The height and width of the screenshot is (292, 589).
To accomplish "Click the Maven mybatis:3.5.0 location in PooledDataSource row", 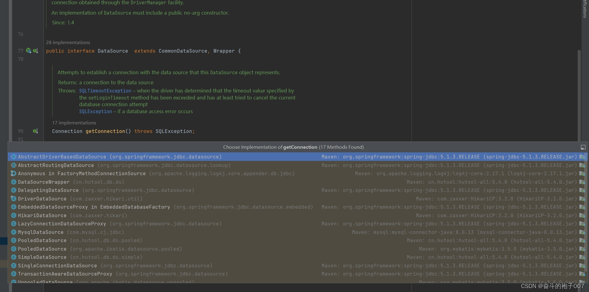I will coord(498,249).
